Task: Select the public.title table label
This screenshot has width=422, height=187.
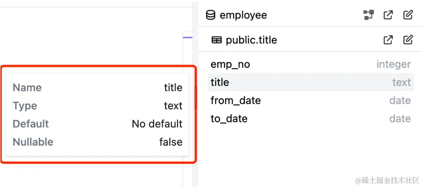Action: click(251, 40)
